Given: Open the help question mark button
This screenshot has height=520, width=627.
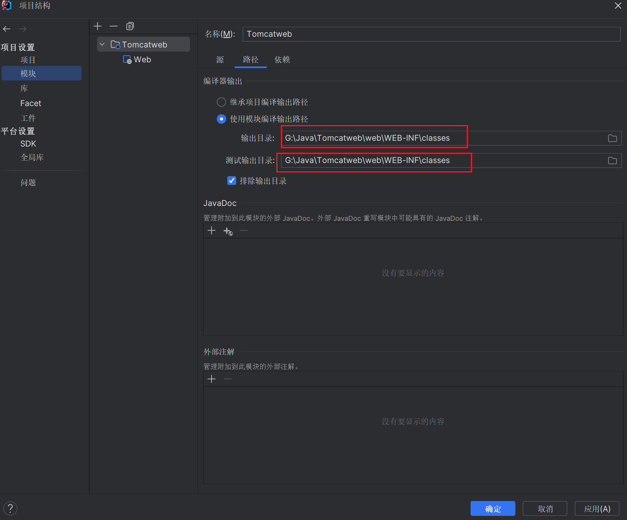Looking at the screenshot, I should (10, 508).
